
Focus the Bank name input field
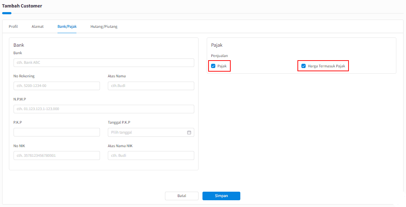point(104,63)
